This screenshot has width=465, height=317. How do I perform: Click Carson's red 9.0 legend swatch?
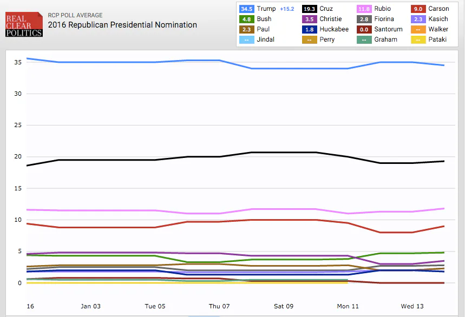point(418,9)
